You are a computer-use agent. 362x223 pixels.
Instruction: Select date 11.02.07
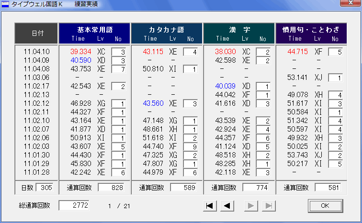[36, 129]
